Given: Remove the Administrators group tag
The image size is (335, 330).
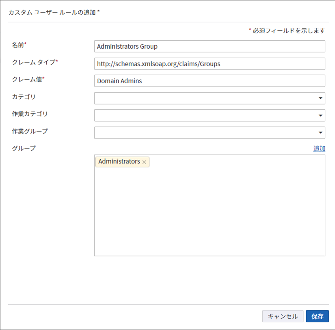Looking at the screenshot, I should tap(144, 162).
